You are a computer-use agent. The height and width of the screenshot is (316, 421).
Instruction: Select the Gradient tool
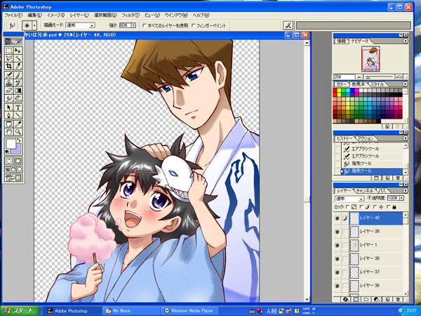(x=18, y=91)
